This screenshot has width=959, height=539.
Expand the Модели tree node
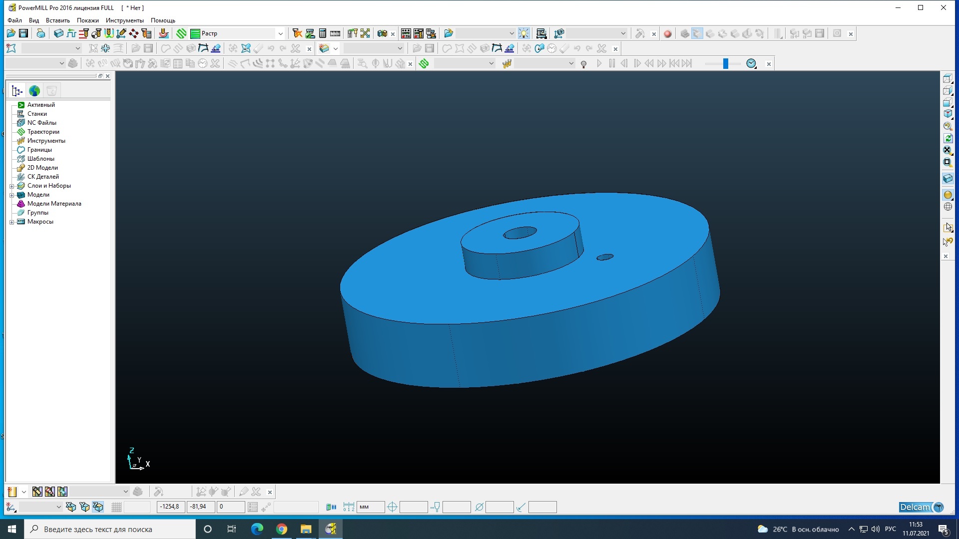click(12, 195)
